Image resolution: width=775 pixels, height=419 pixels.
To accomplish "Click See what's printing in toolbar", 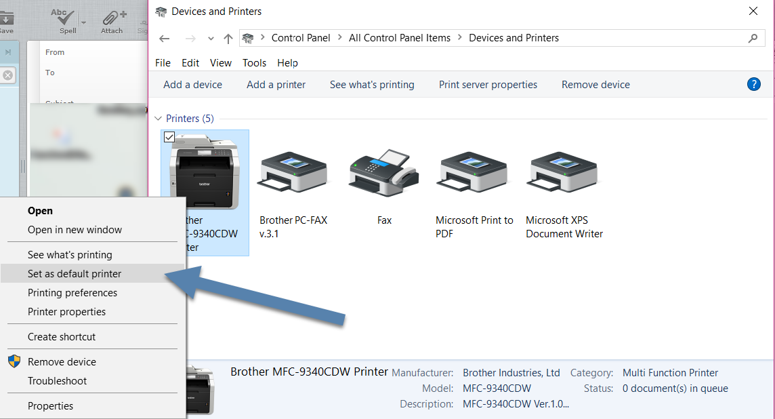I will click(372, 85).
